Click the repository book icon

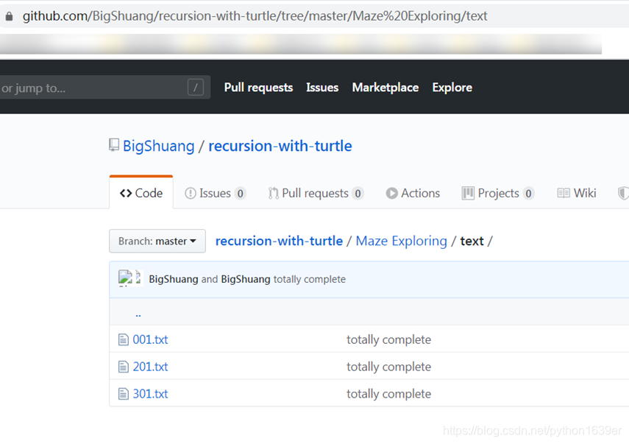(x=114, y=145)
